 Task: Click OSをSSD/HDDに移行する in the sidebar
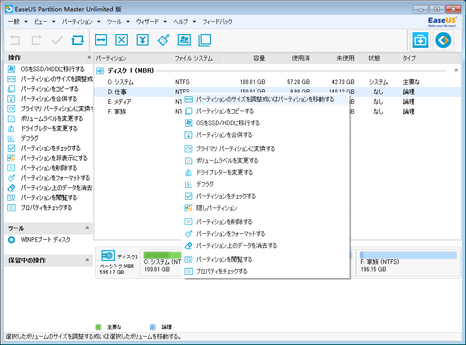click(52, 69)
